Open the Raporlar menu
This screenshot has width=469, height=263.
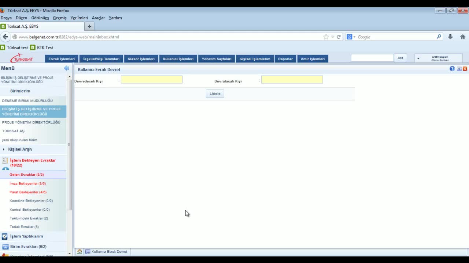[x=285, y=59]
